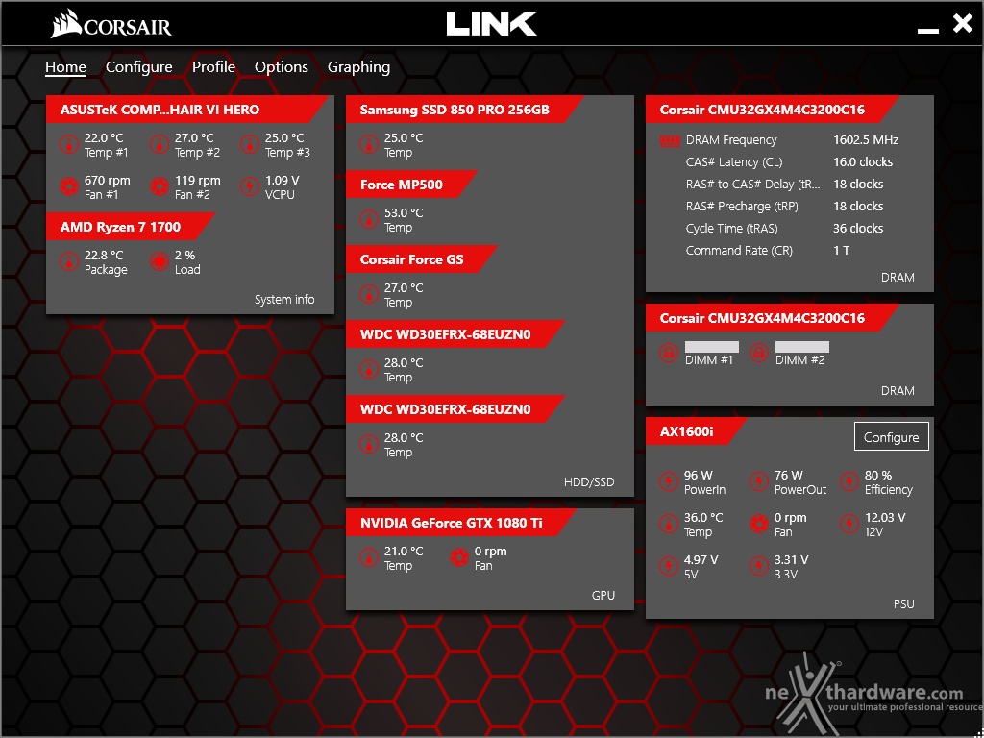Select the fan icon for Fan #1
The image size is (984, 738).
click(x=69, y=187)
